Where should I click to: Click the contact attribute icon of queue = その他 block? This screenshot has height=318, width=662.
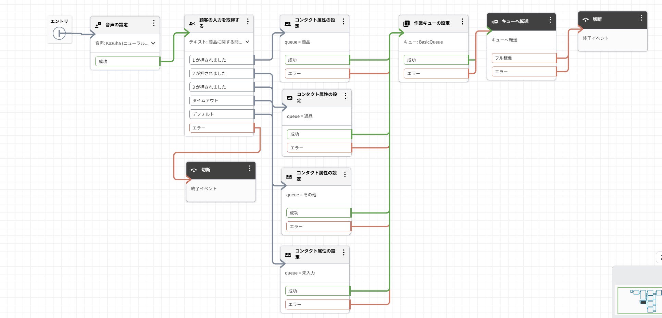click(x=289, y=176)
